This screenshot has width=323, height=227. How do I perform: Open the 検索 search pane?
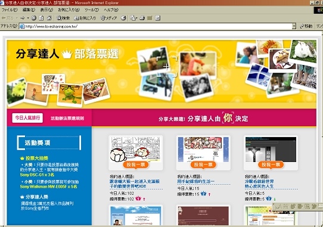63,18
